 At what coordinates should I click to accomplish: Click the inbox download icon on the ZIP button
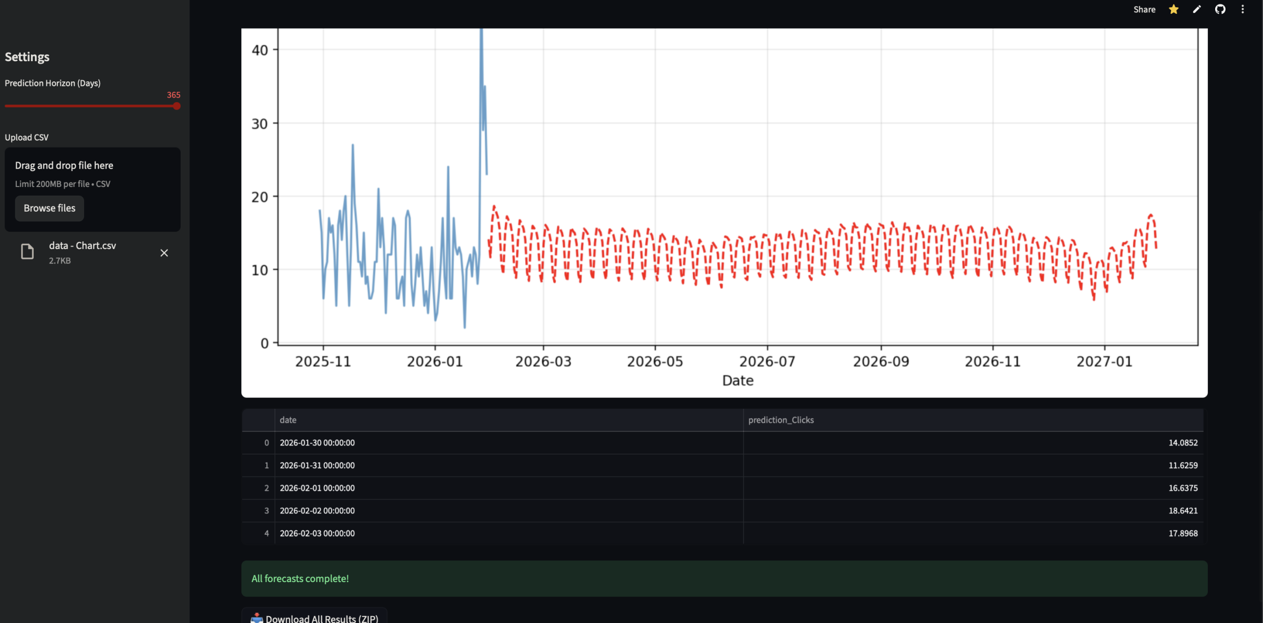[258, 618]
